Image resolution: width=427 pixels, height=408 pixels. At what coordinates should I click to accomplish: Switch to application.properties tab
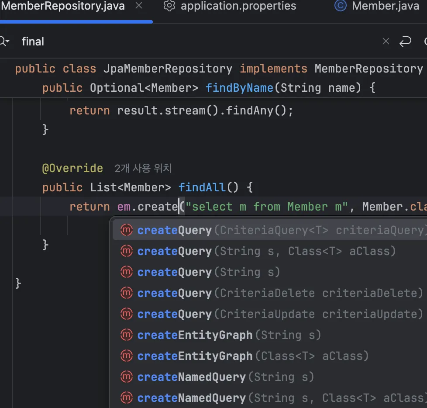pos(230,6)
